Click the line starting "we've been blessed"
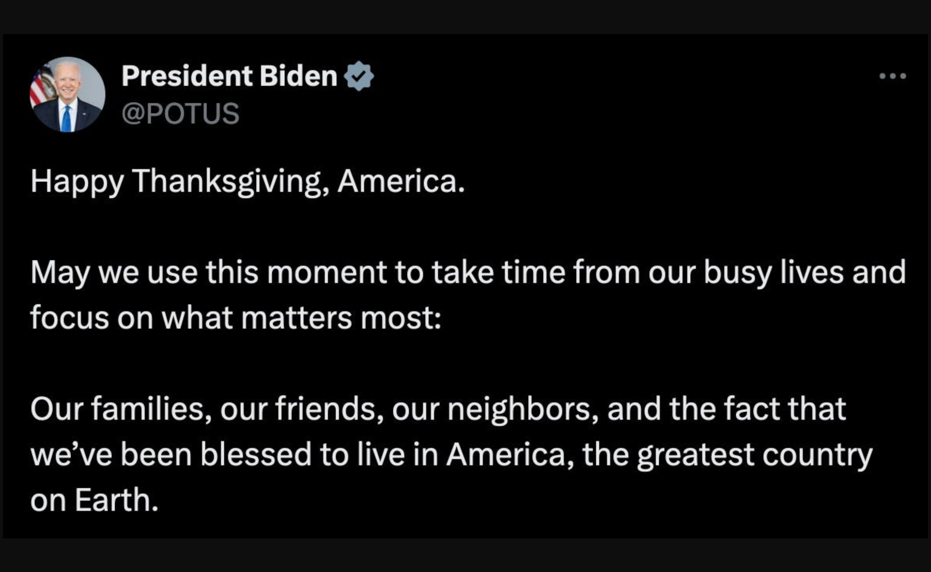The height and width of the screenshot is (572, 931). click(451, 454)
